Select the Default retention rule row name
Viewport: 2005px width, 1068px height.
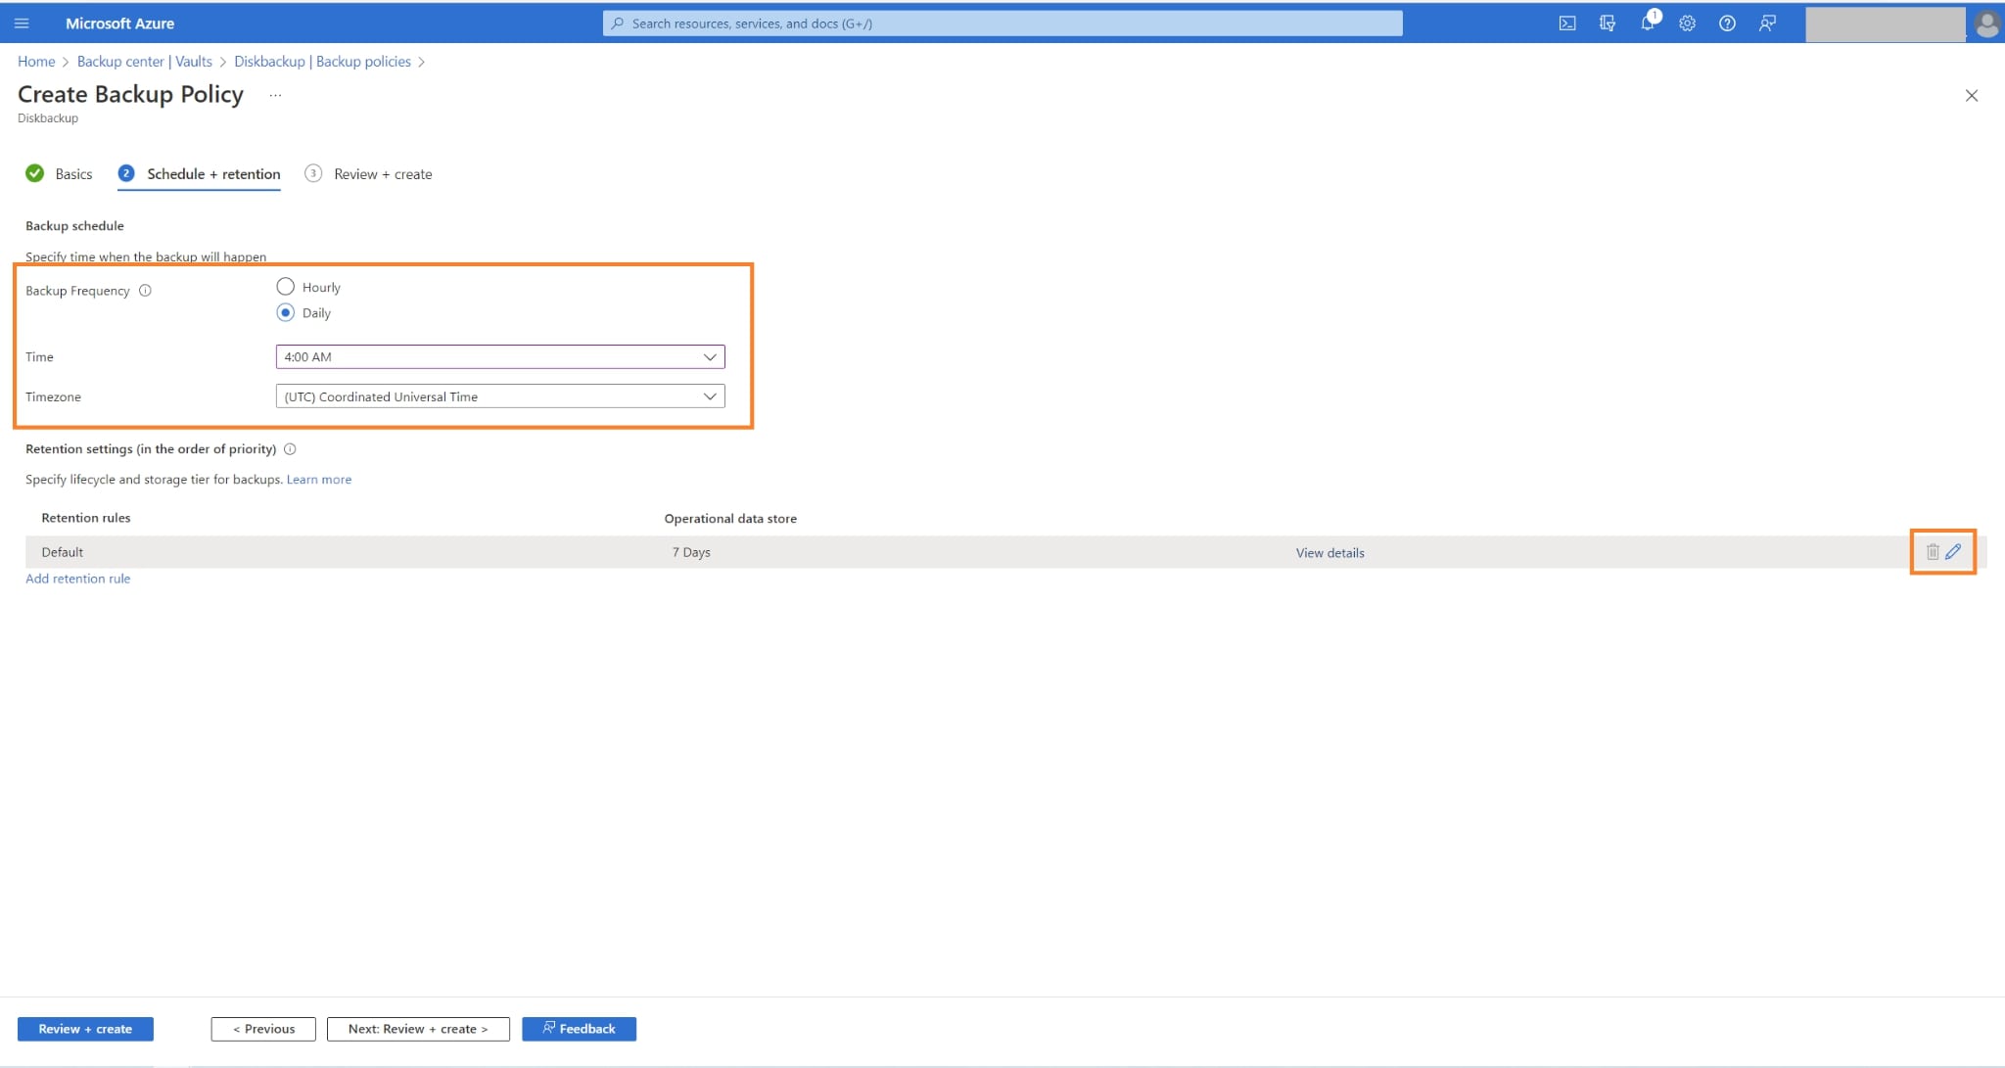(63, 552)
